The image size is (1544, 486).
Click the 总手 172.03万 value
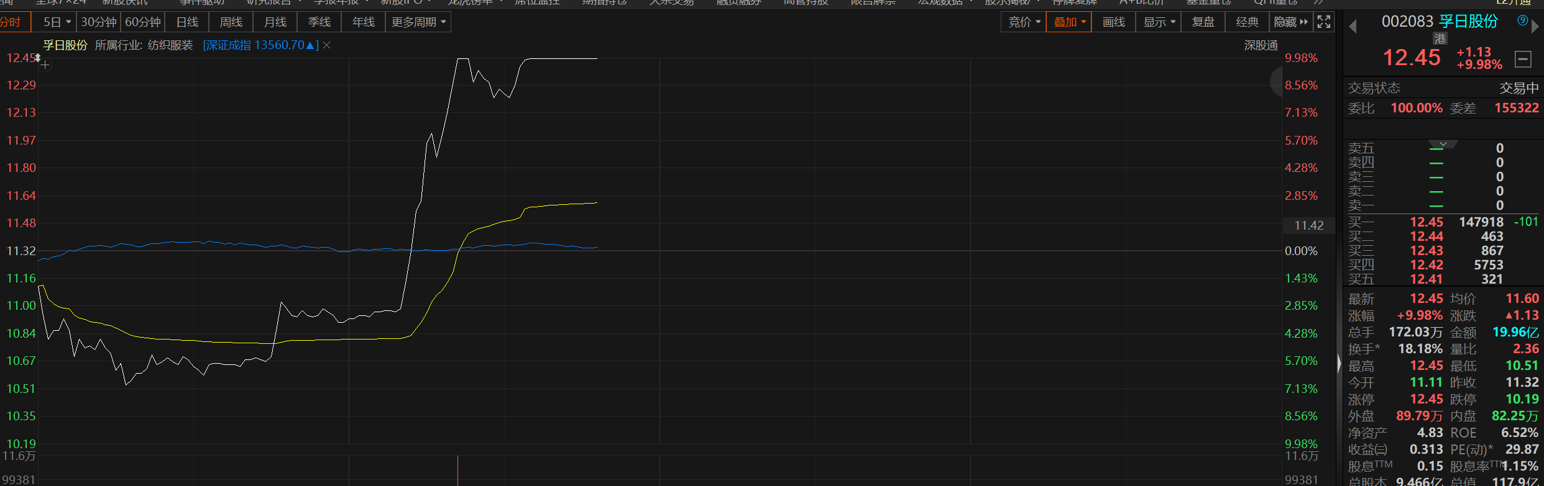click(x=1416, y=332)
